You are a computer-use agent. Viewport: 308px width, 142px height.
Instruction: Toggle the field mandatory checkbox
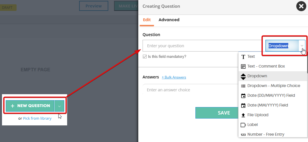145,57
